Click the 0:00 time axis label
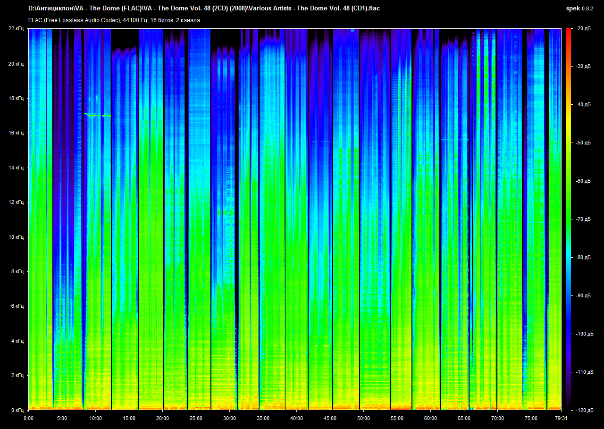 pyautogui.click(x=28, y=418)
